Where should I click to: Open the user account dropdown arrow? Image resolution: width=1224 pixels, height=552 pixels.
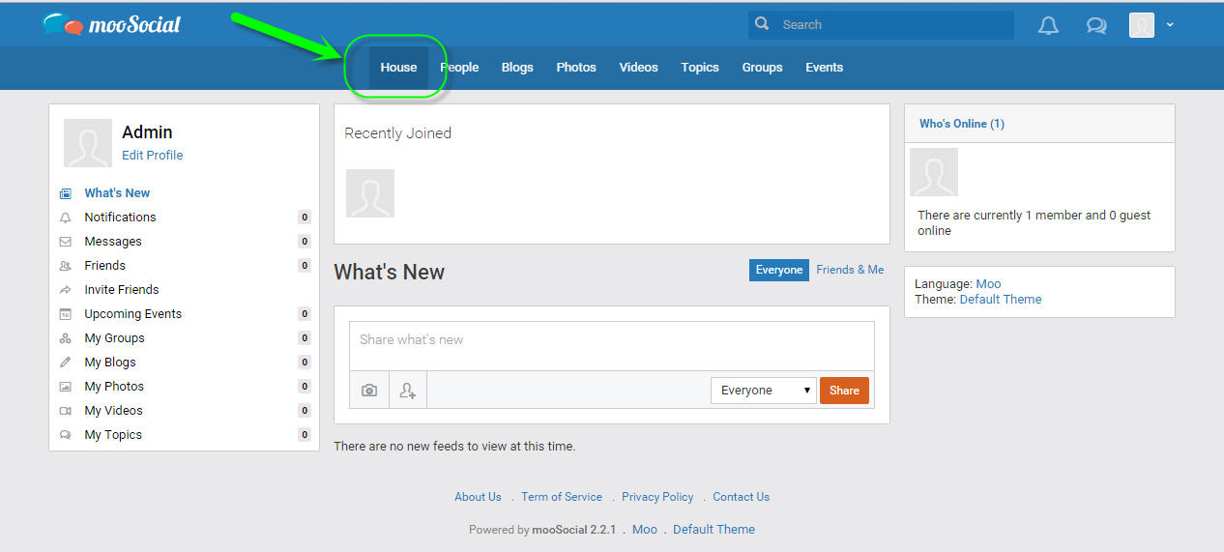coord(1170,25)
